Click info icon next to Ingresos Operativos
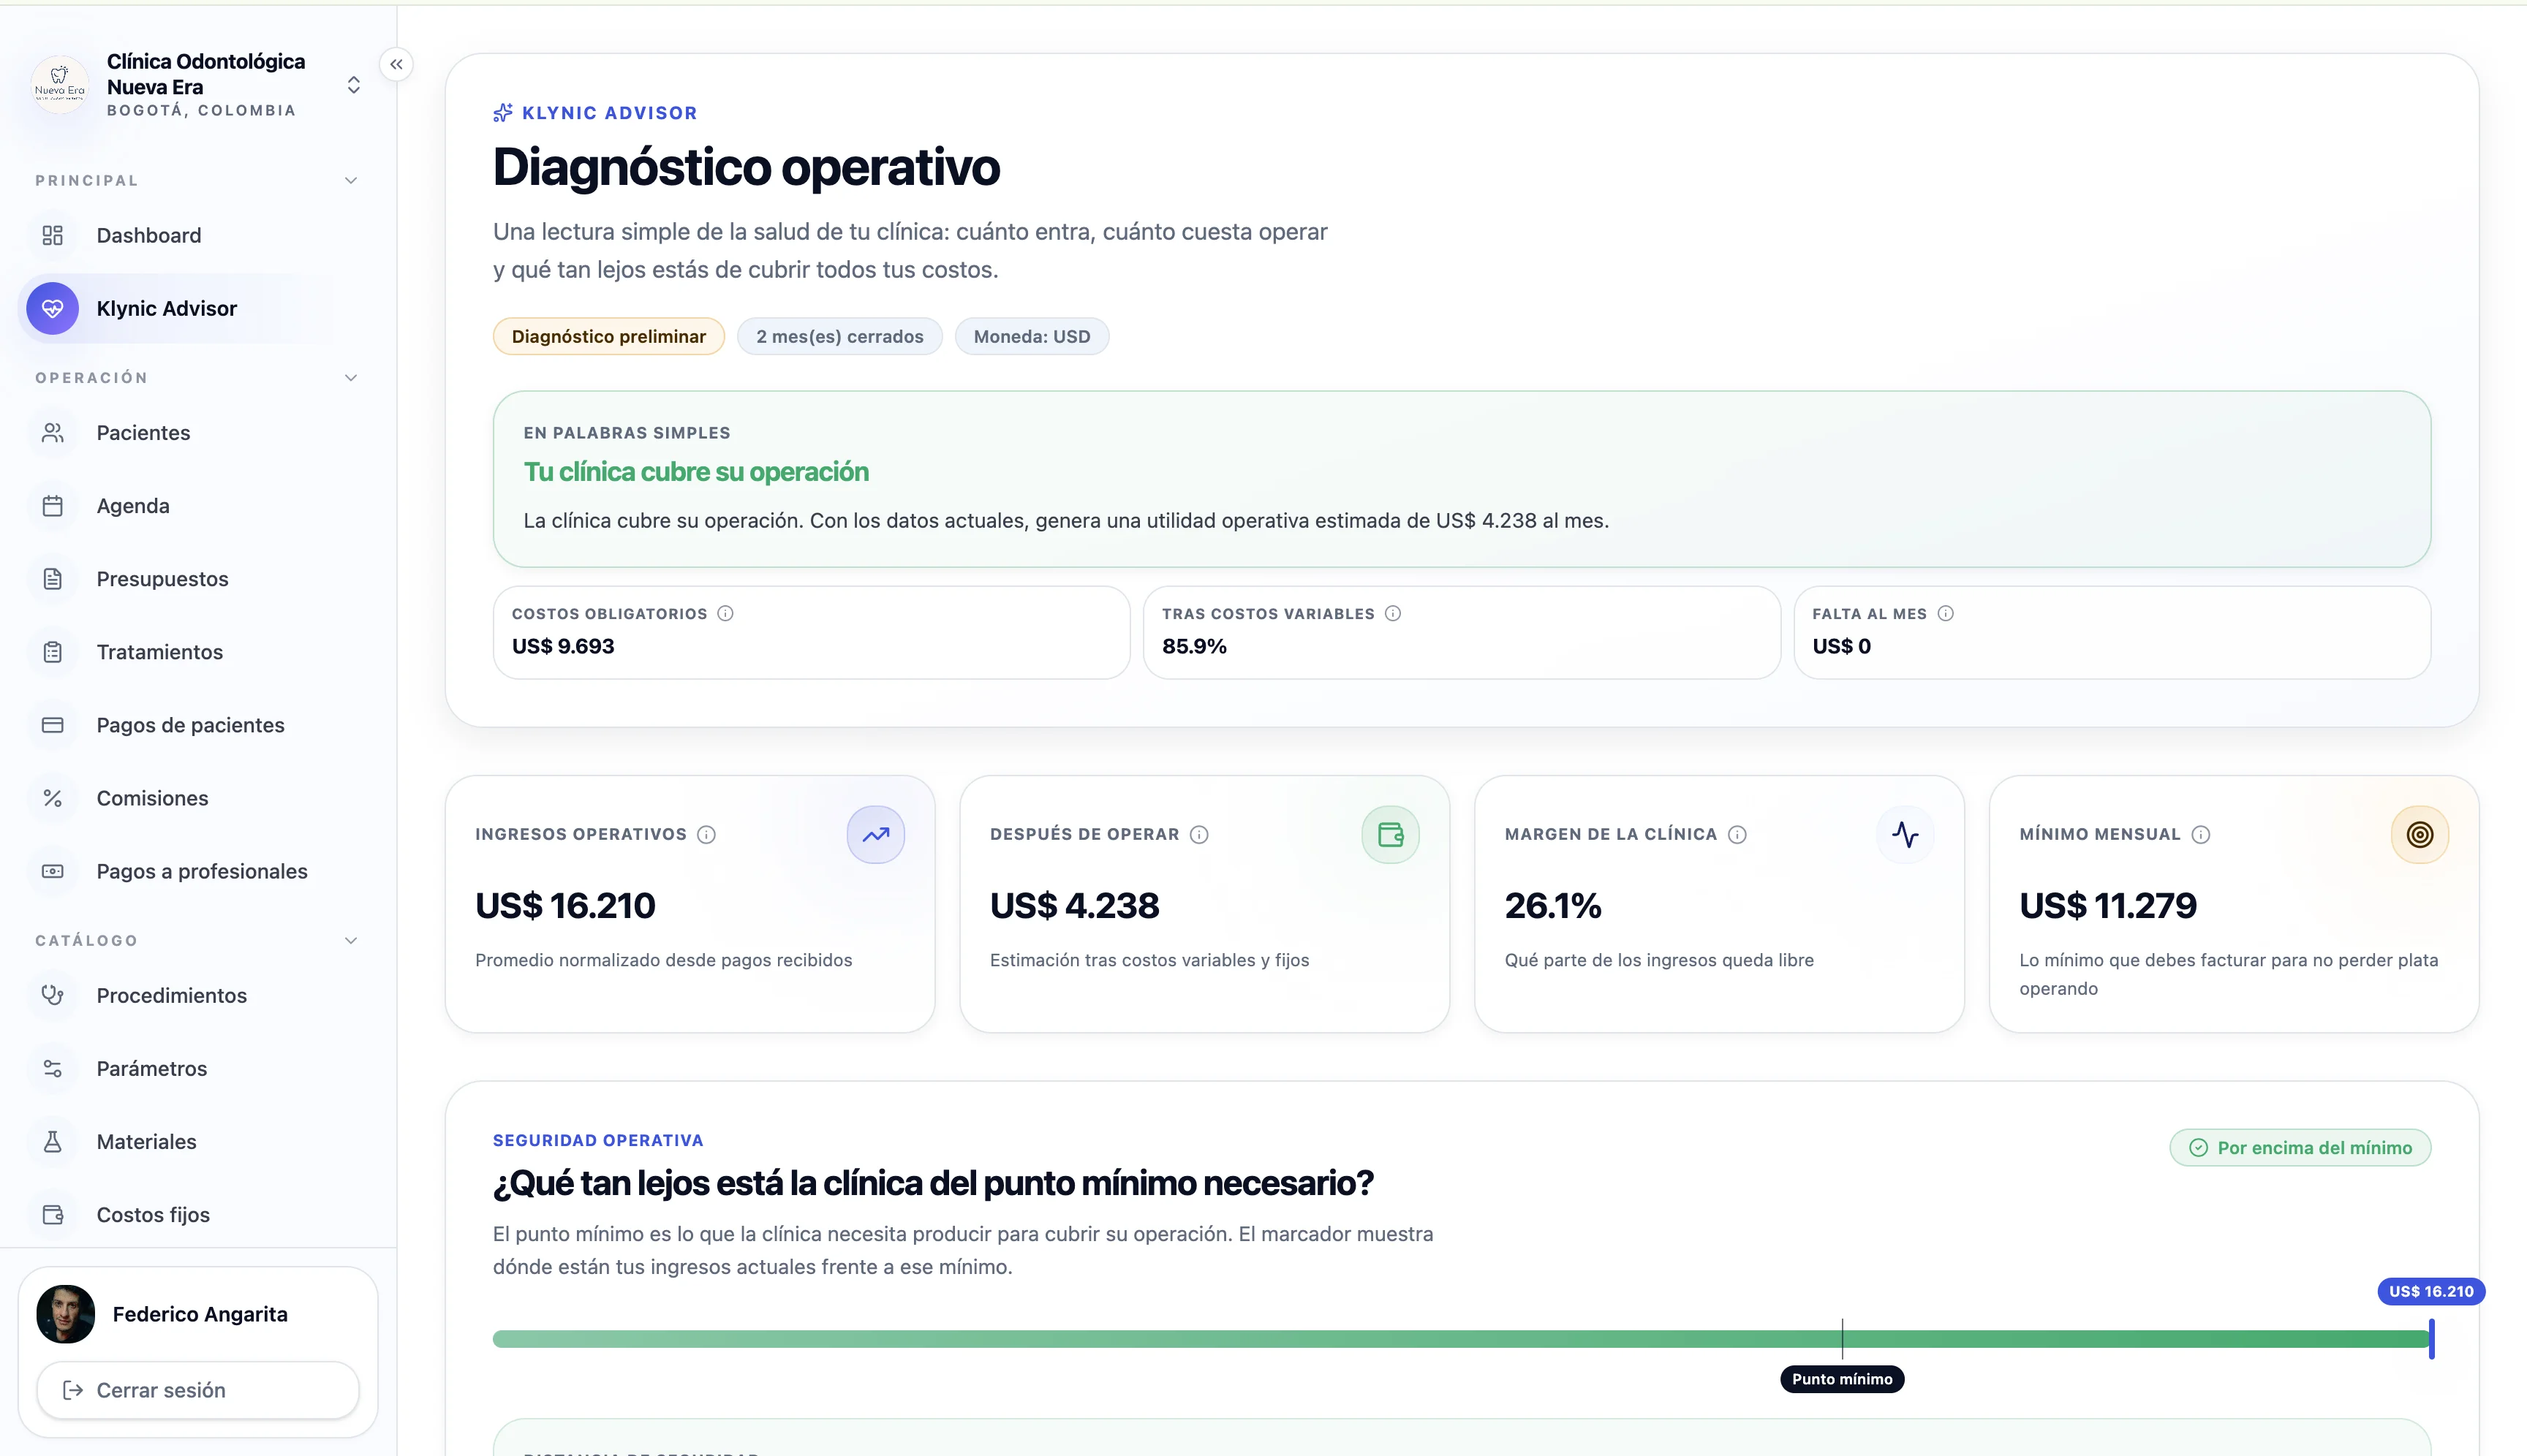 point(706,834)
